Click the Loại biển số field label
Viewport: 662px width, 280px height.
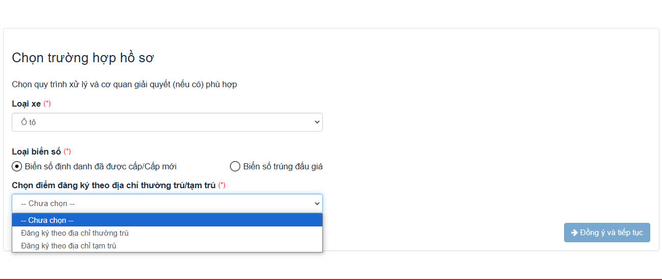[x=36, y=151]
